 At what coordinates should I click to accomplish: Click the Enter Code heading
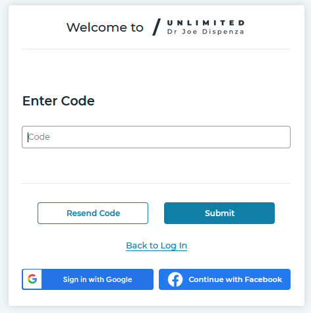(x=59, y=101)
